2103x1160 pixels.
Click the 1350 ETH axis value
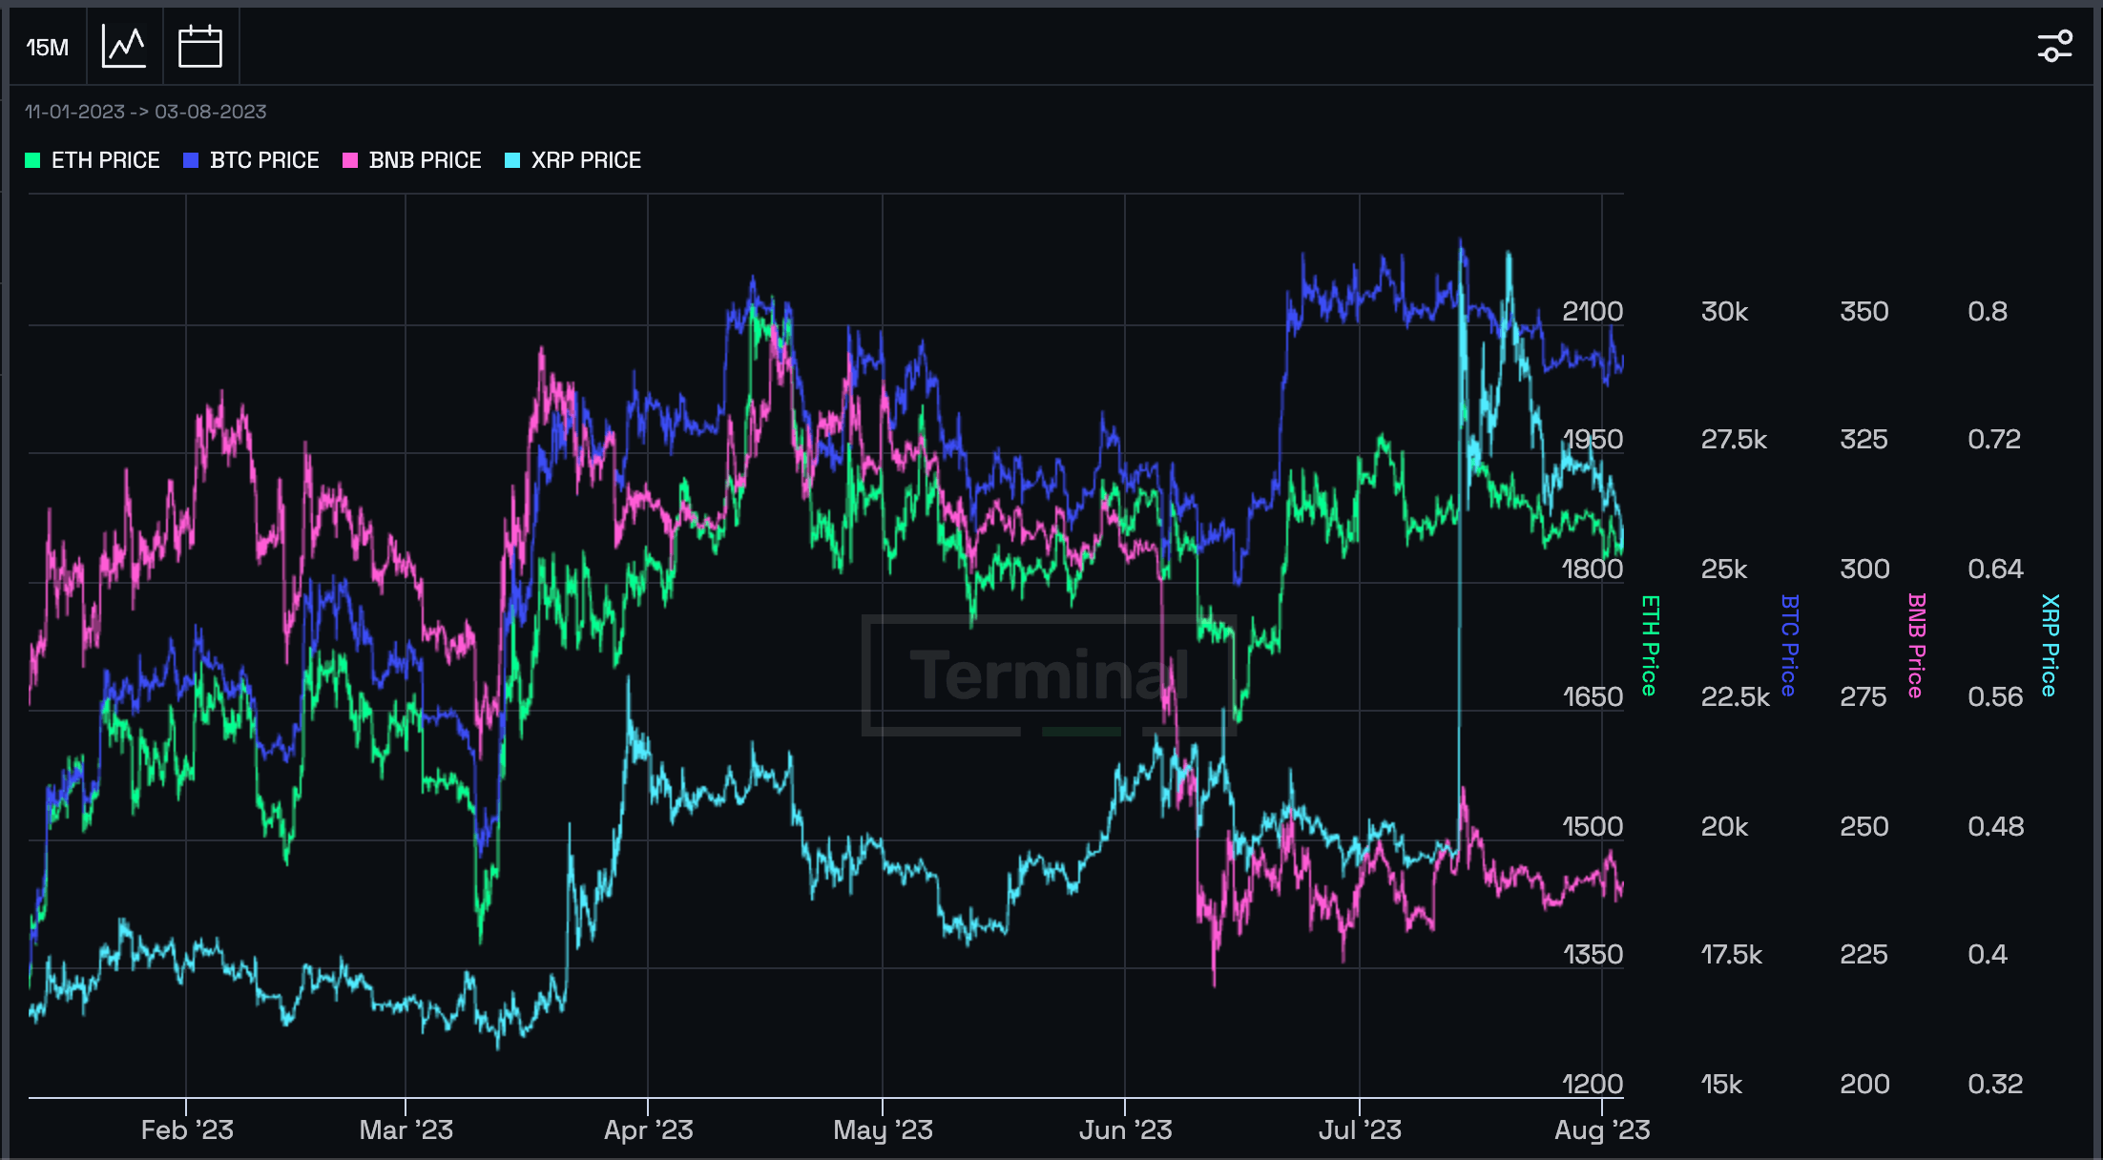point(1593,955)
